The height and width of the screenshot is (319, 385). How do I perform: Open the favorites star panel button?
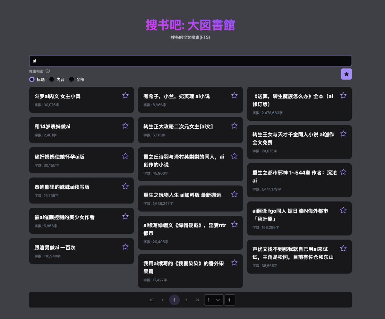tap(346, 74)
